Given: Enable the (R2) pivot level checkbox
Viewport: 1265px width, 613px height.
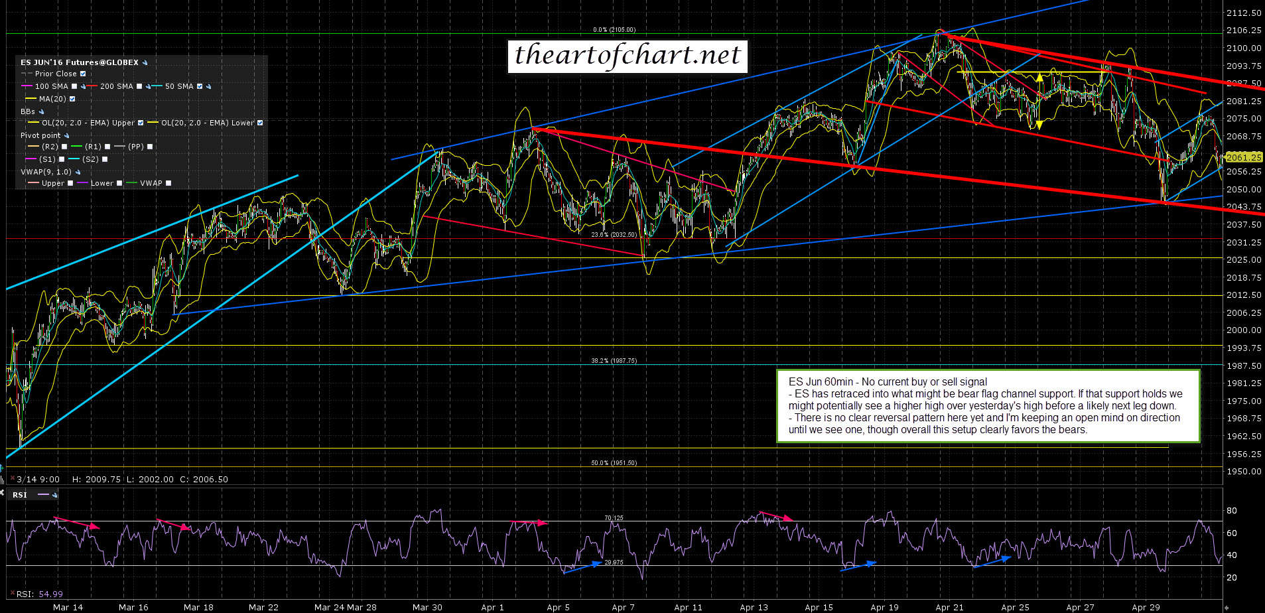Looking at the screenshot, I should point(64,147).
